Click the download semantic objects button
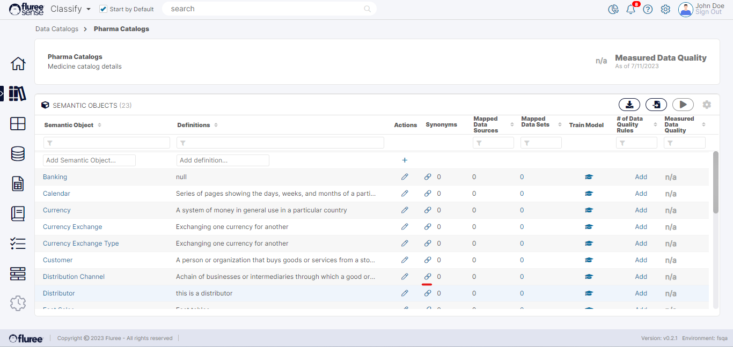This screenshot has height=347, width=733. 629,105
